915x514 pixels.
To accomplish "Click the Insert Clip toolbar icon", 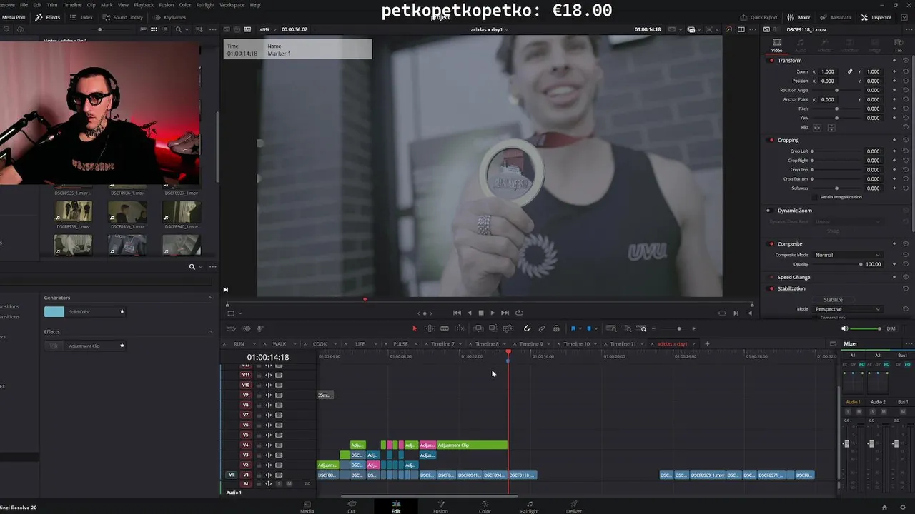I will point(478,328).
